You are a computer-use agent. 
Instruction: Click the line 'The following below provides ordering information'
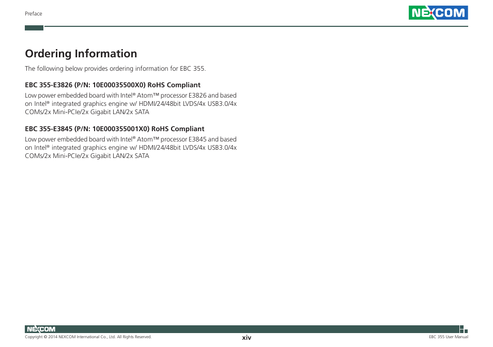tap(115, 69)
